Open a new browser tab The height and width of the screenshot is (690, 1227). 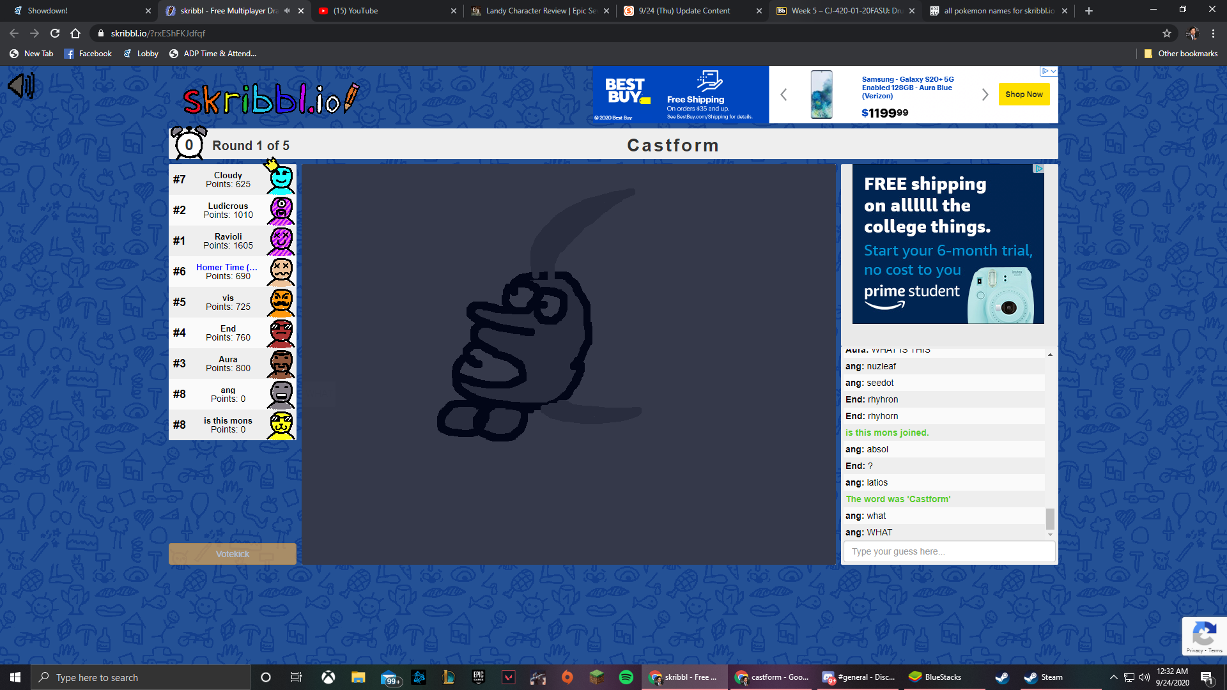(x=1089, y=11)
